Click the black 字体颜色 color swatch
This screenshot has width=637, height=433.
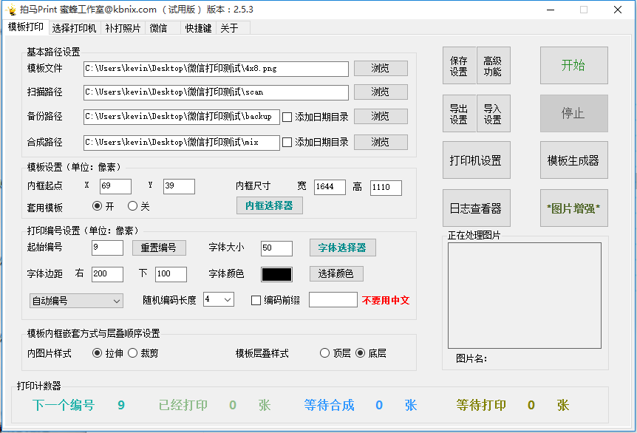coord(276,273)
